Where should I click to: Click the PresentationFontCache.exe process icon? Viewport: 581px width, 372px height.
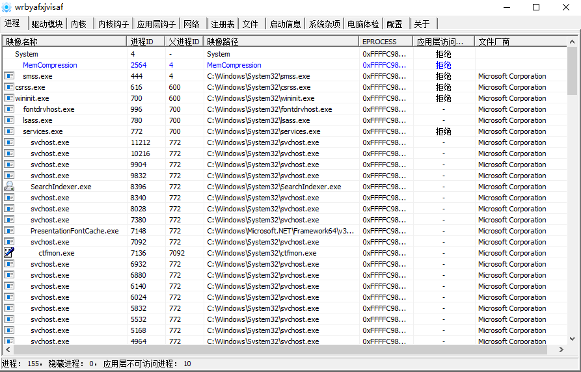(x=9, y=230)
